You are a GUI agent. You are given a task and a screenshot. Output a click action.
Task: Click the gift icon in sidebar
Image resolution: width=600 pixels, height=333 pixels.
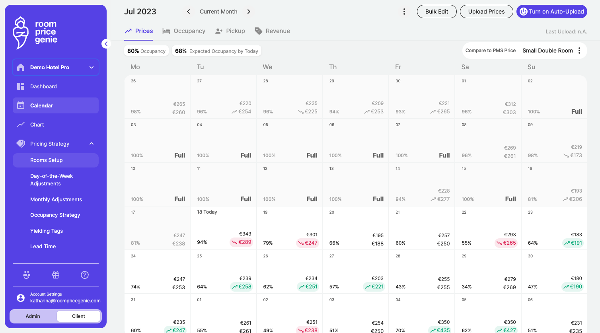pyautogui.click(x=56, y=275)
